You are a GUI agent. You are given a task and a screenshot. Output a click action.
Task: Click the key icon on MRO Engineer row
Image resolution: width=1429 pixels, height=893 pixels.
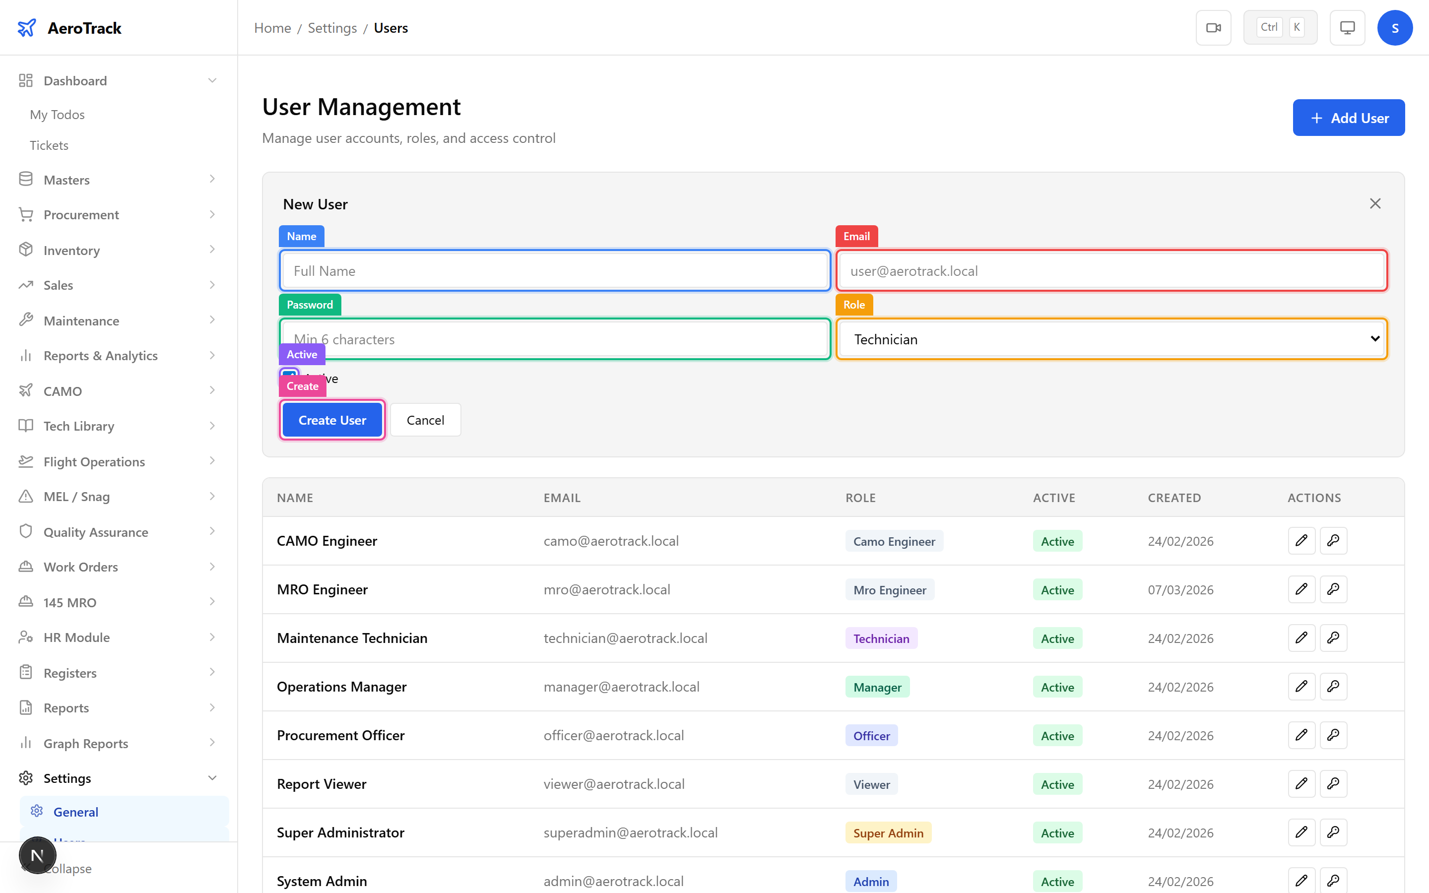point(1333,589)
